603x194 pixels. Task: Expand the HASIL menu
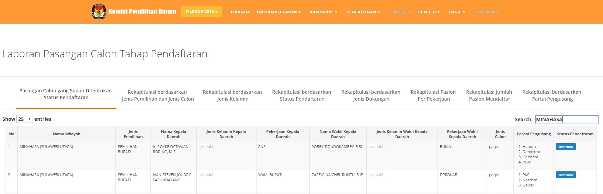point(457,12)
